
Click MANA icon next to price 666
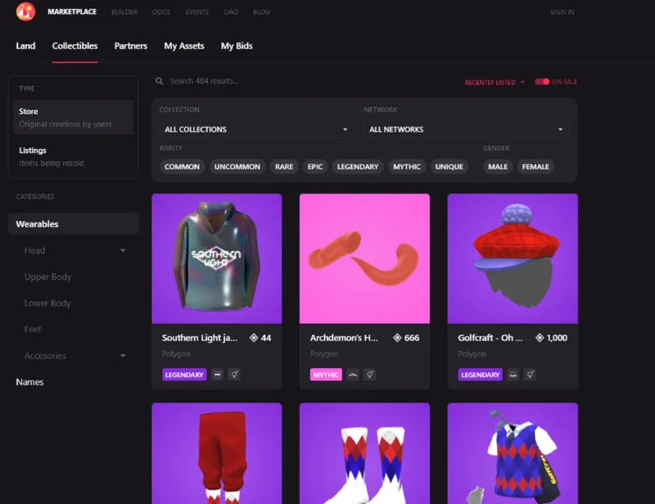(x=397, y=338)
